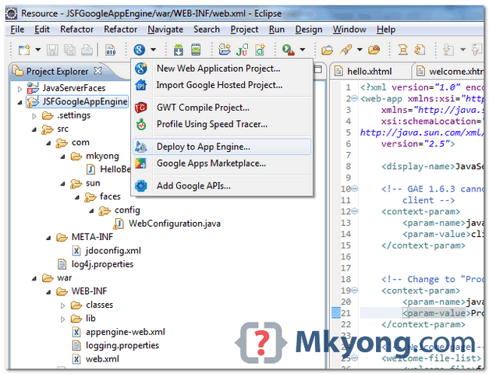
Task: Select log4j.properties file
Action: [x=102, y=264]
